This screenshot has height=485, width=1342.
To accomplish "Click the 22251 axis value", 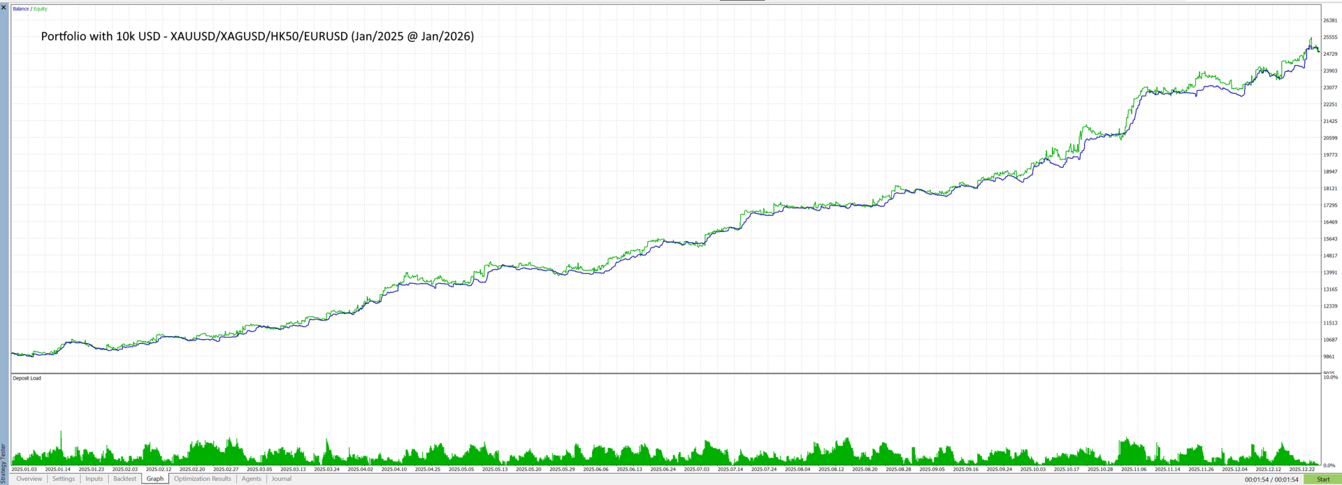I will pos(1330,104).
